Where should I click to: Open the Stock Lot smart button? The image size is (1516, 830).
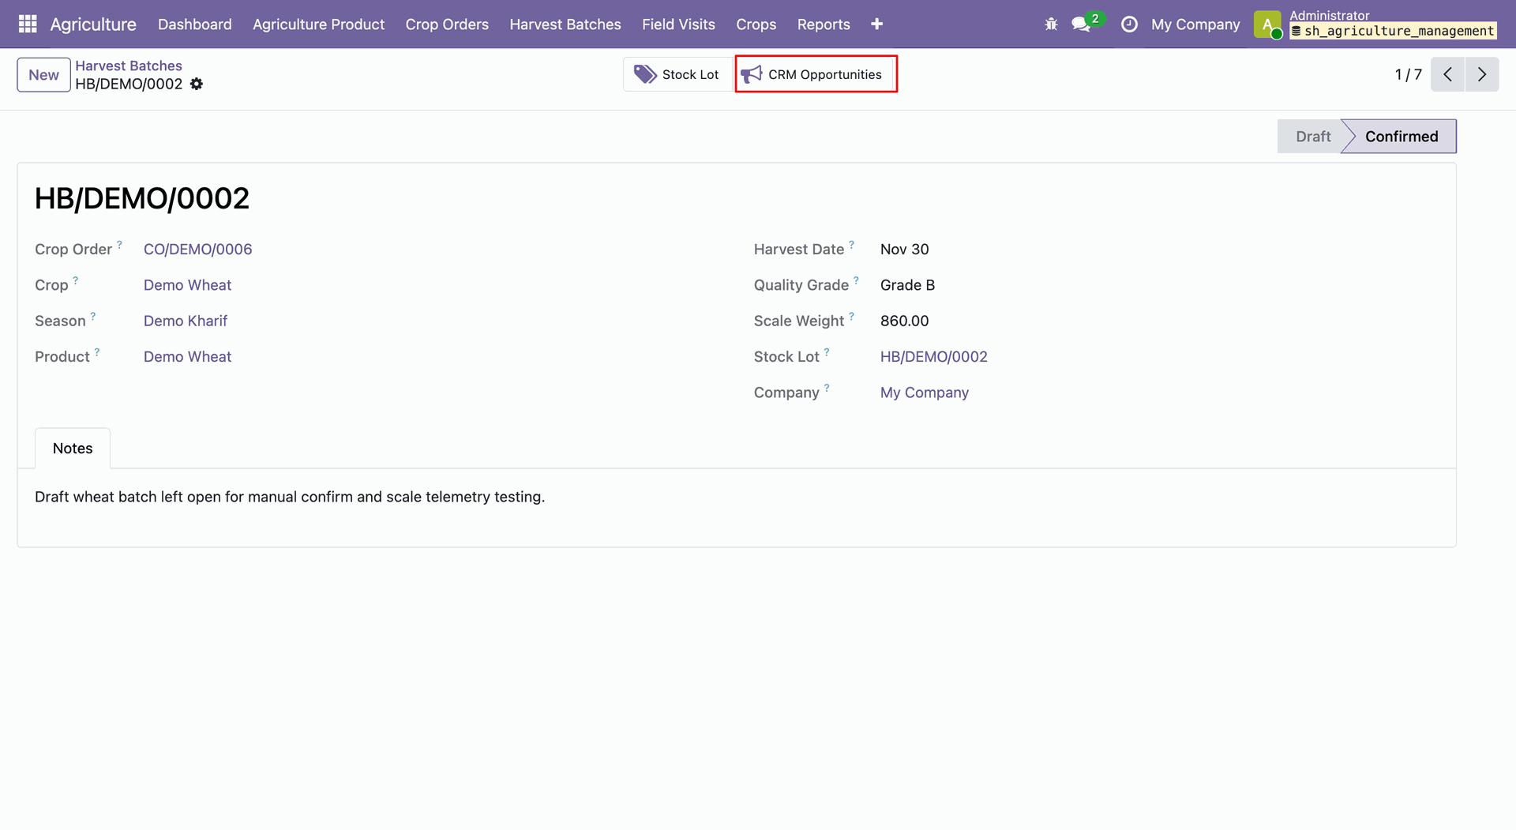coord(678,74)
